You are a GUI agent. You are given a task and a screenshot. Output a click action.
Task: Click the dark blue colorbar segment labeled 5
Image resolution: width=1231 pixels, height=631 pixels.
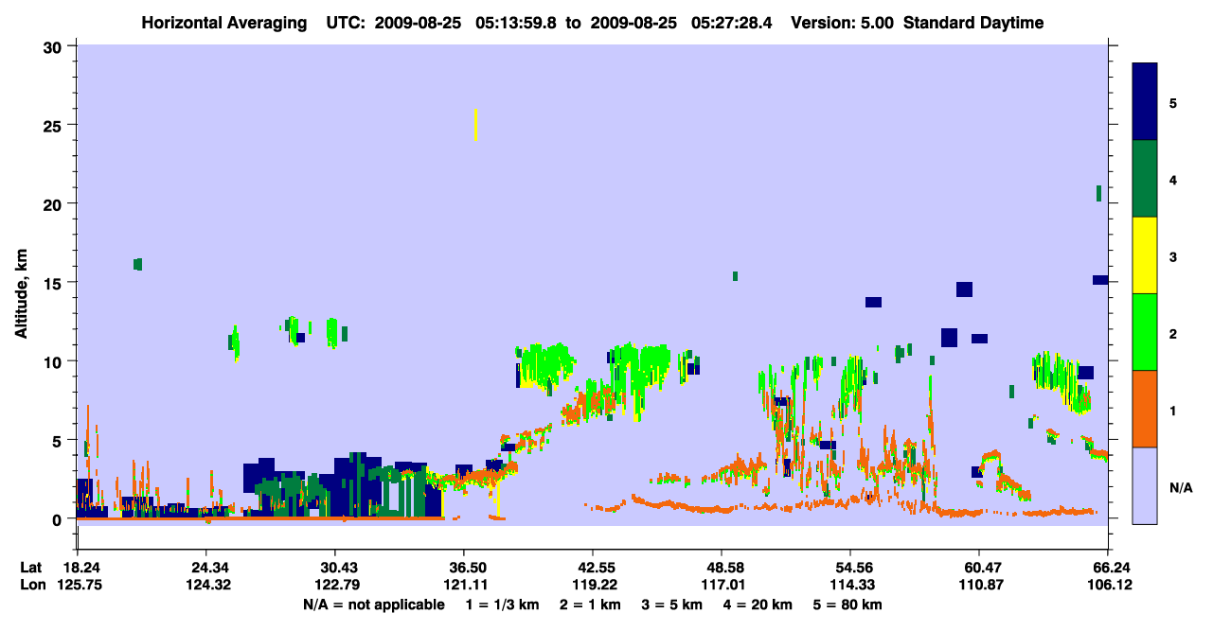[1145, 101]
